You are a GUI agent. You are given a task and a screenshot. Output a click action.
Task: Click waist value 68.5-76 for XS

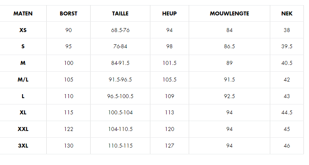[120, 30]
